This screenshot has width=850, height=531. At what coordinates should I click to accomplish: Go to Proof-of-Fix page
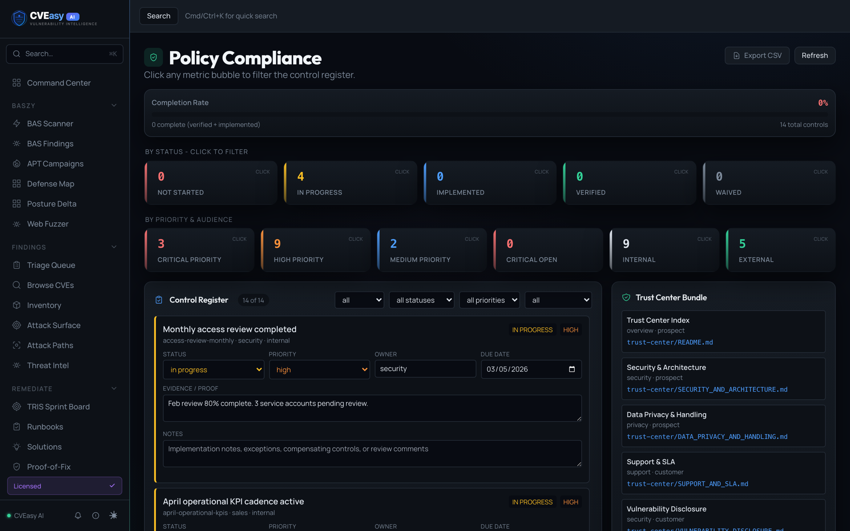tap(65, 467)
